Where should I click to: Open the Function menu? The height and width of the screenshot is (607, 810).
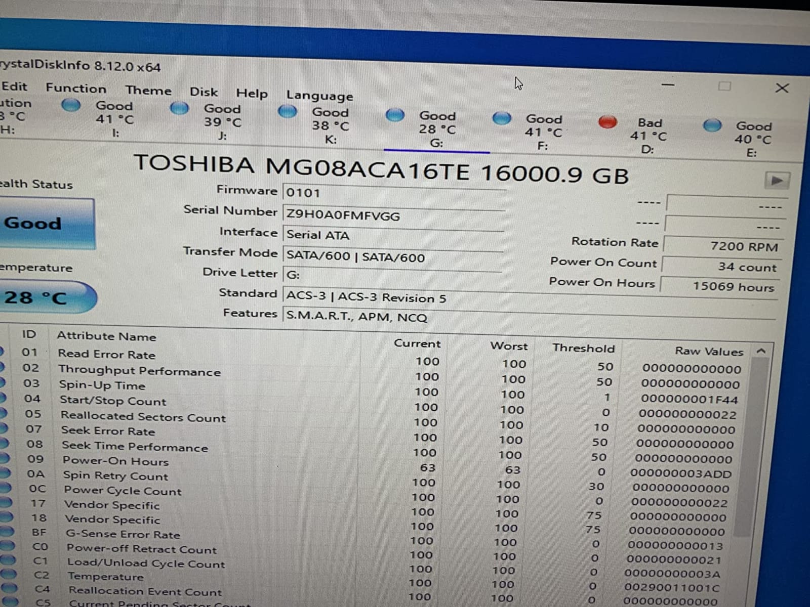click(x=76, y=88)
